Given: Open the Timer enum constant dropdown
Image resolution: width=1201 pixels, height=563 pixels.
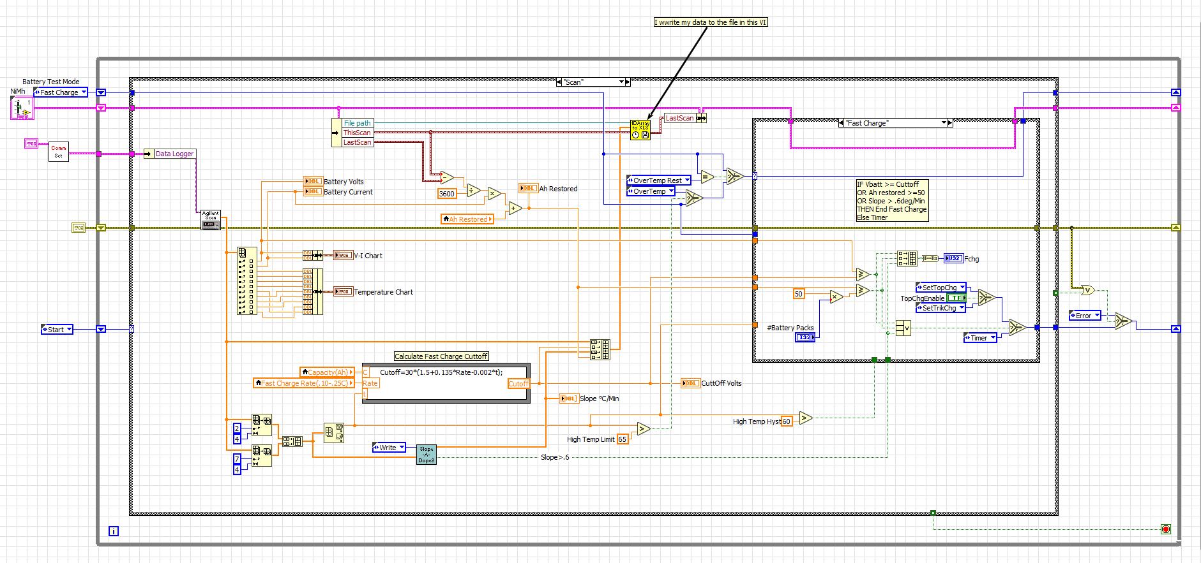Looking at the screenshot, I should pos(980,338).
